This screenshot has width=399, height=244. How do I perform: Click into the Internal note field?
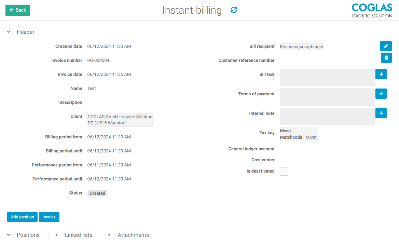[327, 117]
